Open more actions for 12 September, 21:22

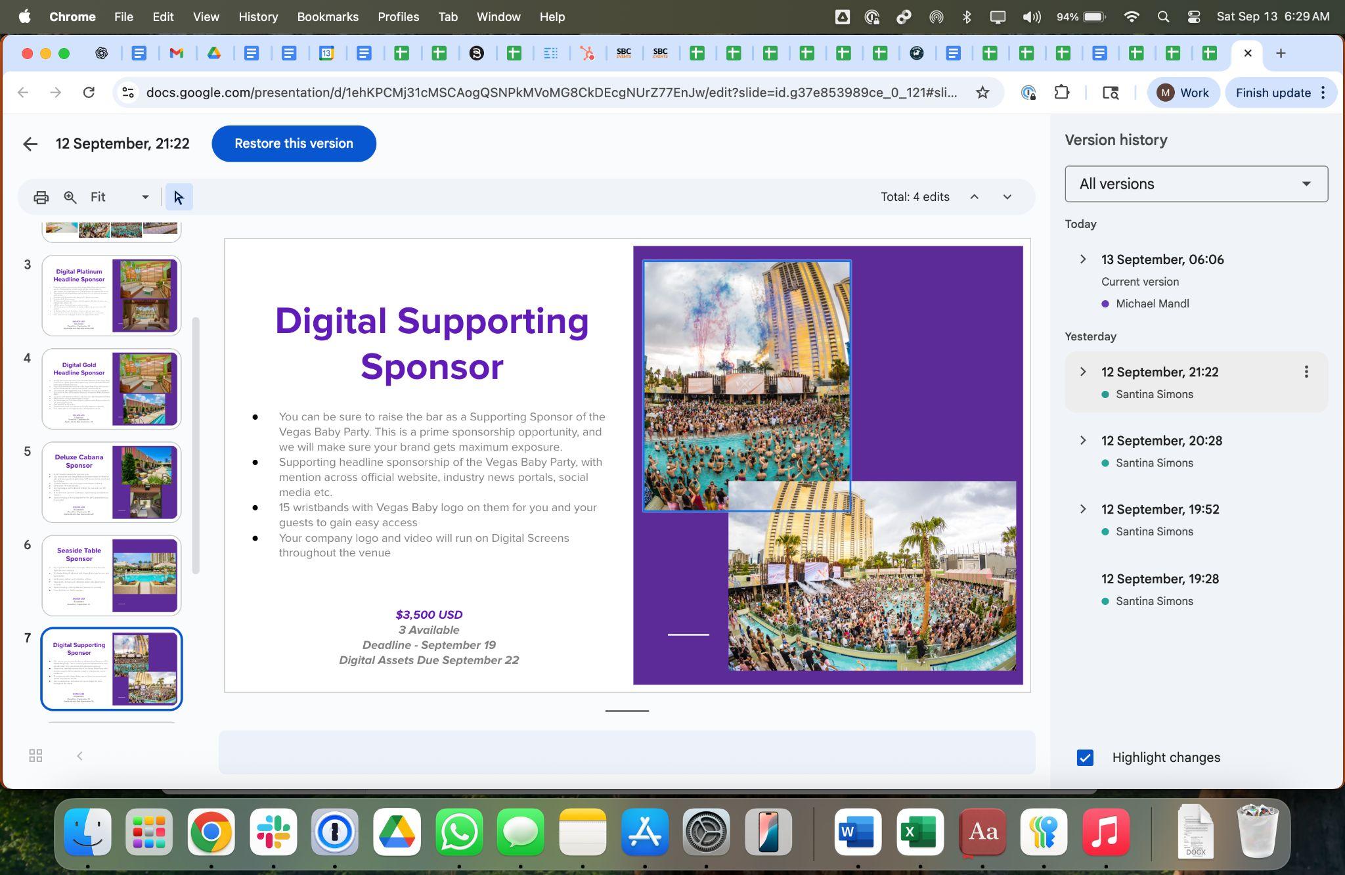click(1306, 372)
